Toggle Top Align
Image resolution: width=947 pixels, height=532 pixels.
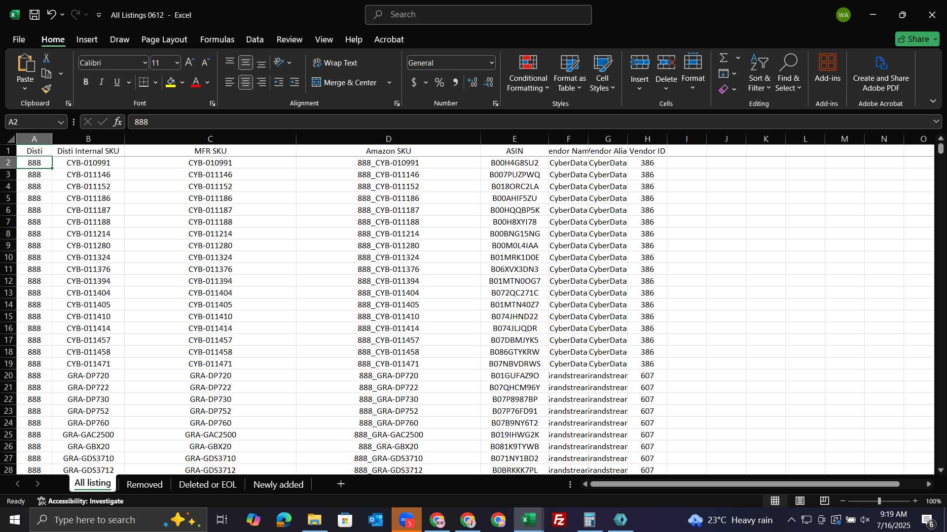(230, 63)
